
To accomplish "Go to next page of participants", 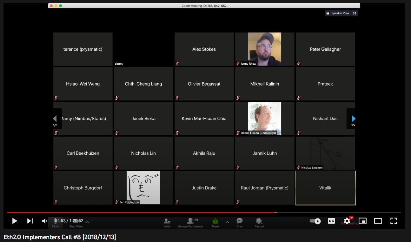I will pyautogui.click(x=354, y=119).
